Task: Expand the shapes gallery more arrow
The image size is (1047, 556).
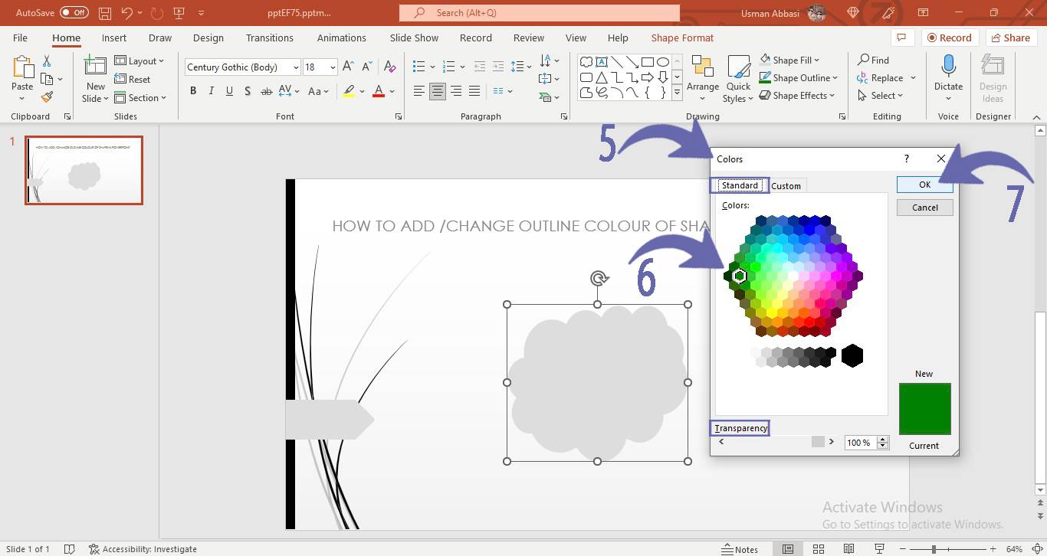Action: coord(677,92)
